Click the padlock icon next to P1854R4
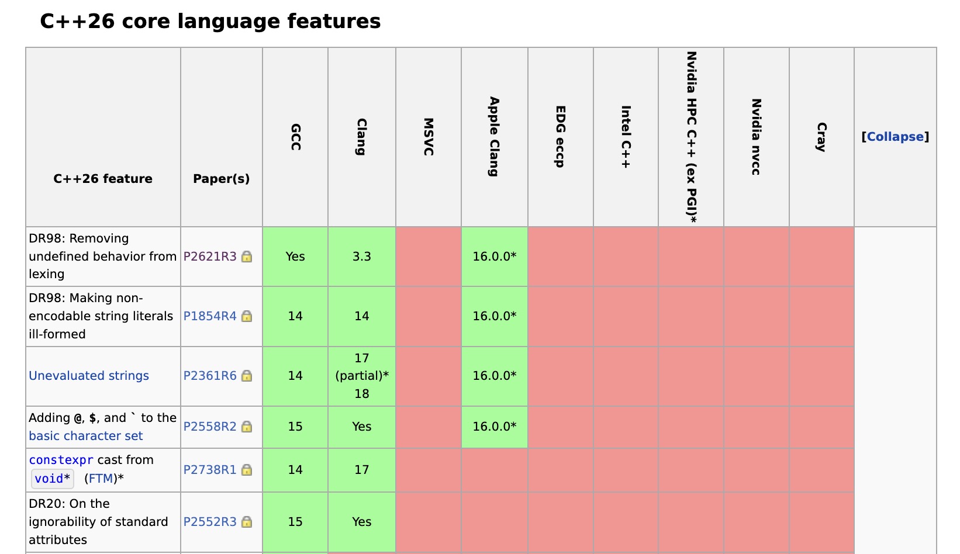The image size is (960, 554). 246,316
